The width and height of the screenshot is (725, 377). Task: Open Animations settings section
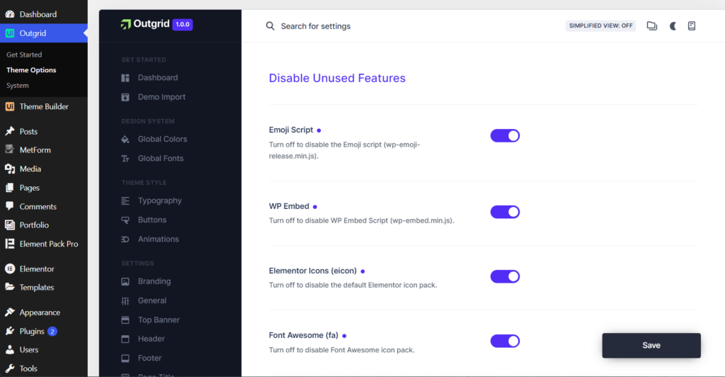(x=158, y=239)
